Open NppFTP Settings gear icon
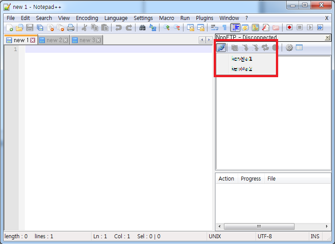Image resolution: width=335 pixels, height=244 pixels. pyautogui.click(x=289, y=47)
